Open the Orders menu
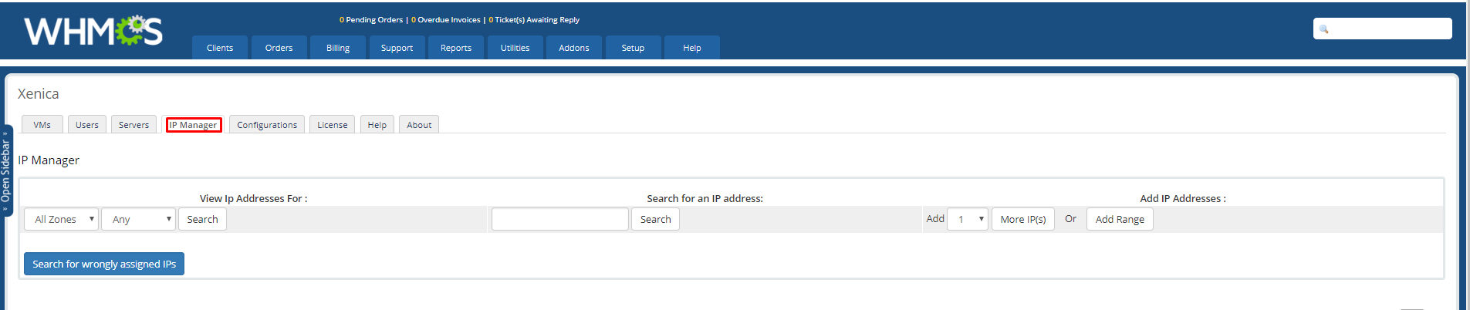 [279, 48]
